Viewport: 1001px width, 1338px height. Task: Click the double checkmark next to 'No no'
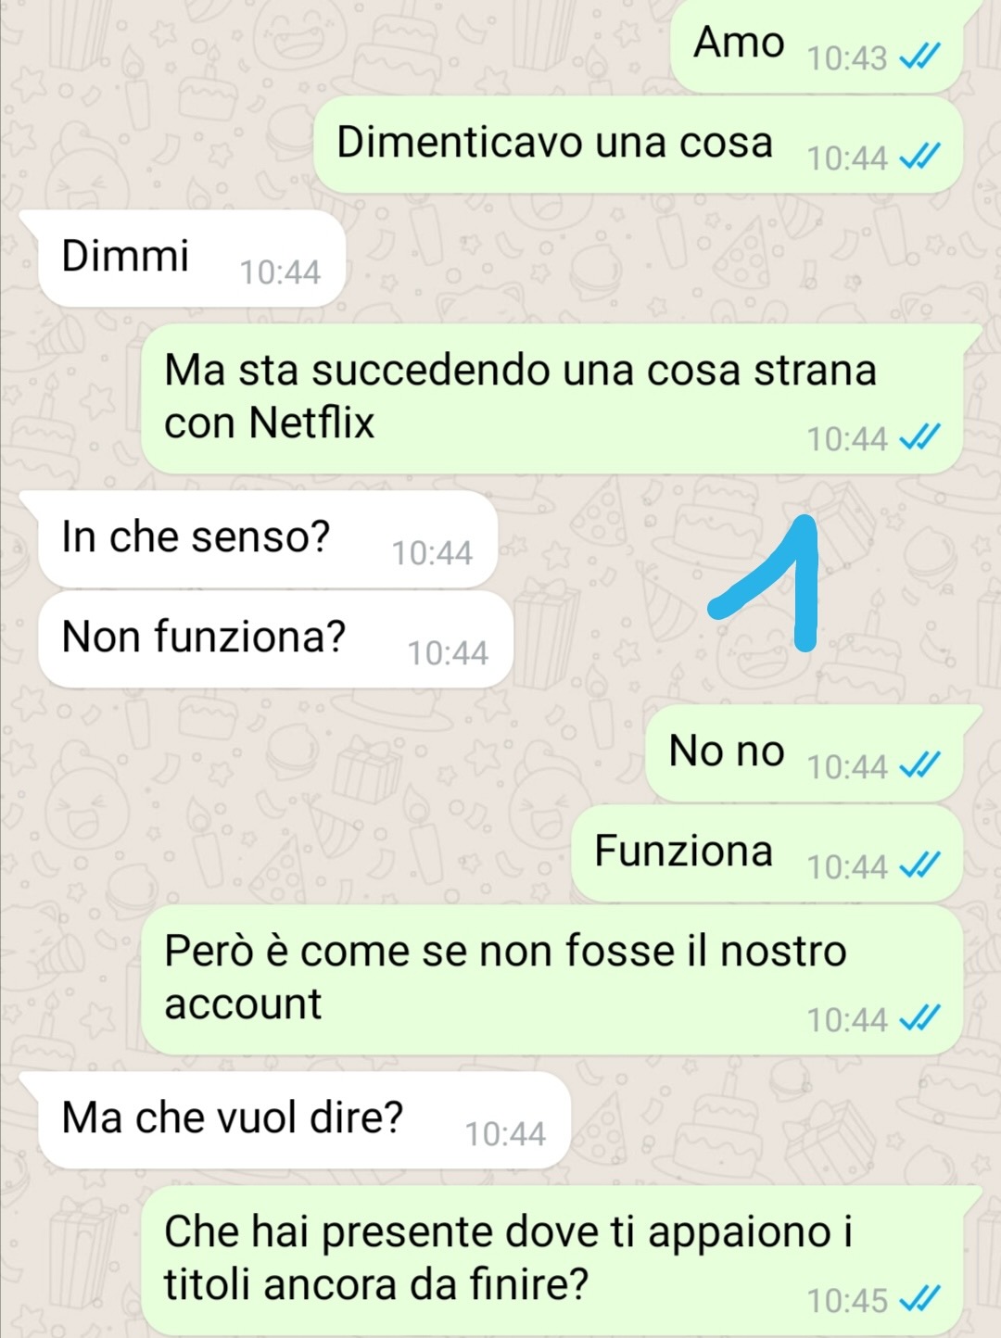pyautogui.click(x=920, y=766)
